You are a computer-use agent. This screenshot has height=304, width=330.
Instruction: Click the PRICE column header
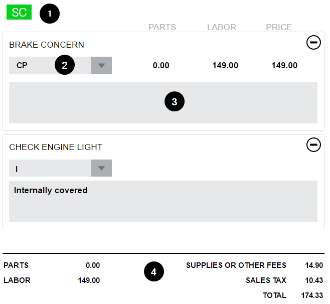point(279,27)
